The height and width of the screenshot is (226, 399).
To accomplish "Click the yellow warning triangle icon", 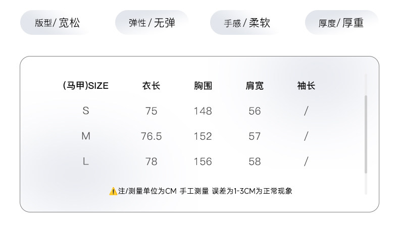I will point(113,191).
